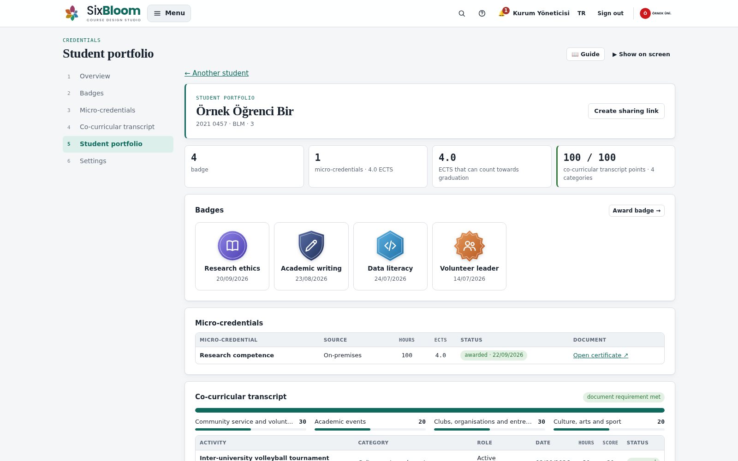This screenshot has width=738, height=461.
Task: Click 4.0 ECTS towards graduation card
Action: pos(492,166)
